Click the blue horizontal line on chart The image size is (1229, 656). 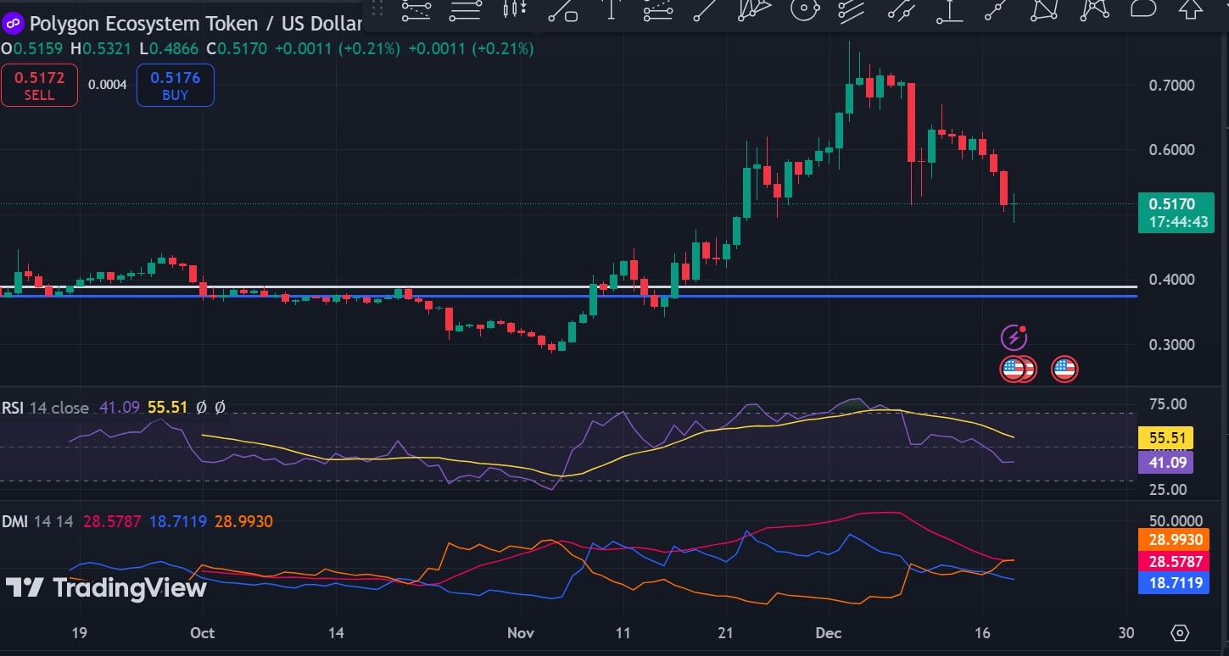coord(568,296)
